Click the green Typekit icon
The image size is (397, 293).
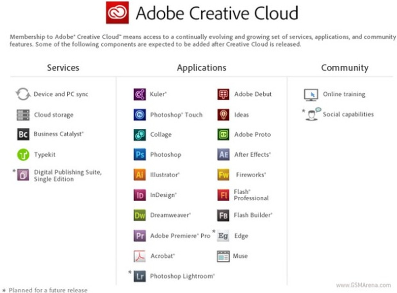23,155
